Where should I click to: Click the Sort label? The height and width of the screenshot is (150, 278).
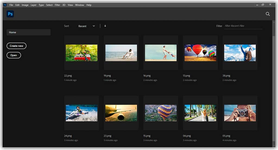(x=67, y=26)
